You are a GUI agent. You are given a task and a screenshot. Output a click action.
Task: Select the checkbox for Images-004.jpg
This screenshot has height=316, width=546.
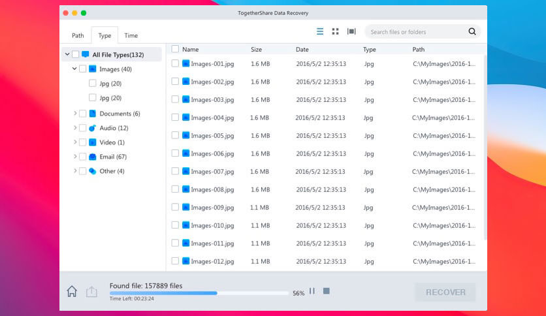[175, 118]
